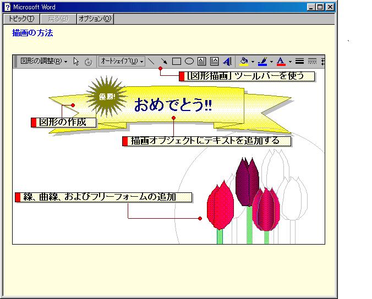Screen dimensions: 372x299
Task: Click the 戻る(B) back button
Action: point(58,19)
